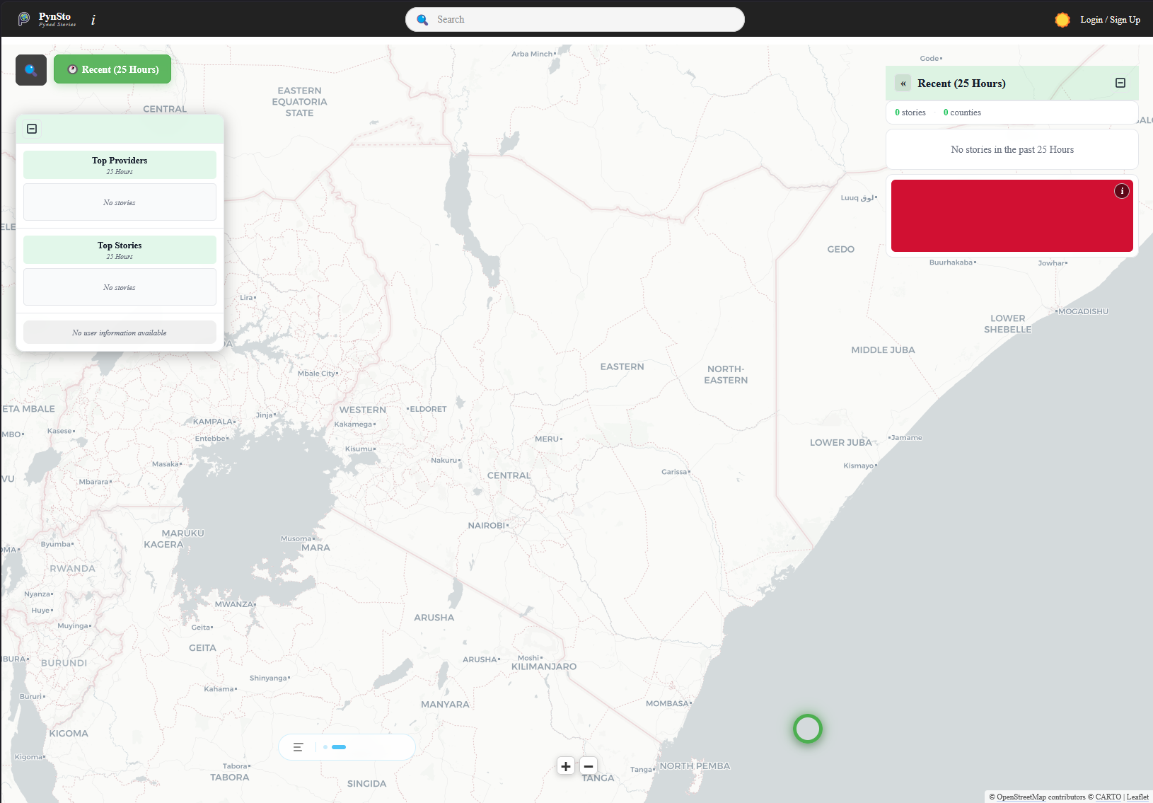Click 'No stories in the past 25 Hours'
Viewport: 1153px width, 803px height.
pyautogui.click(x=1012, y=149)
